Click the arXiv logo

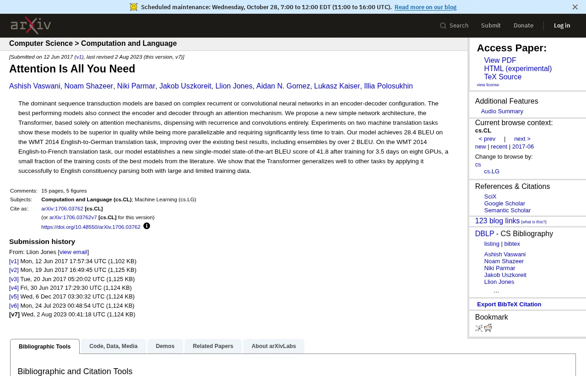pos(31,25)
